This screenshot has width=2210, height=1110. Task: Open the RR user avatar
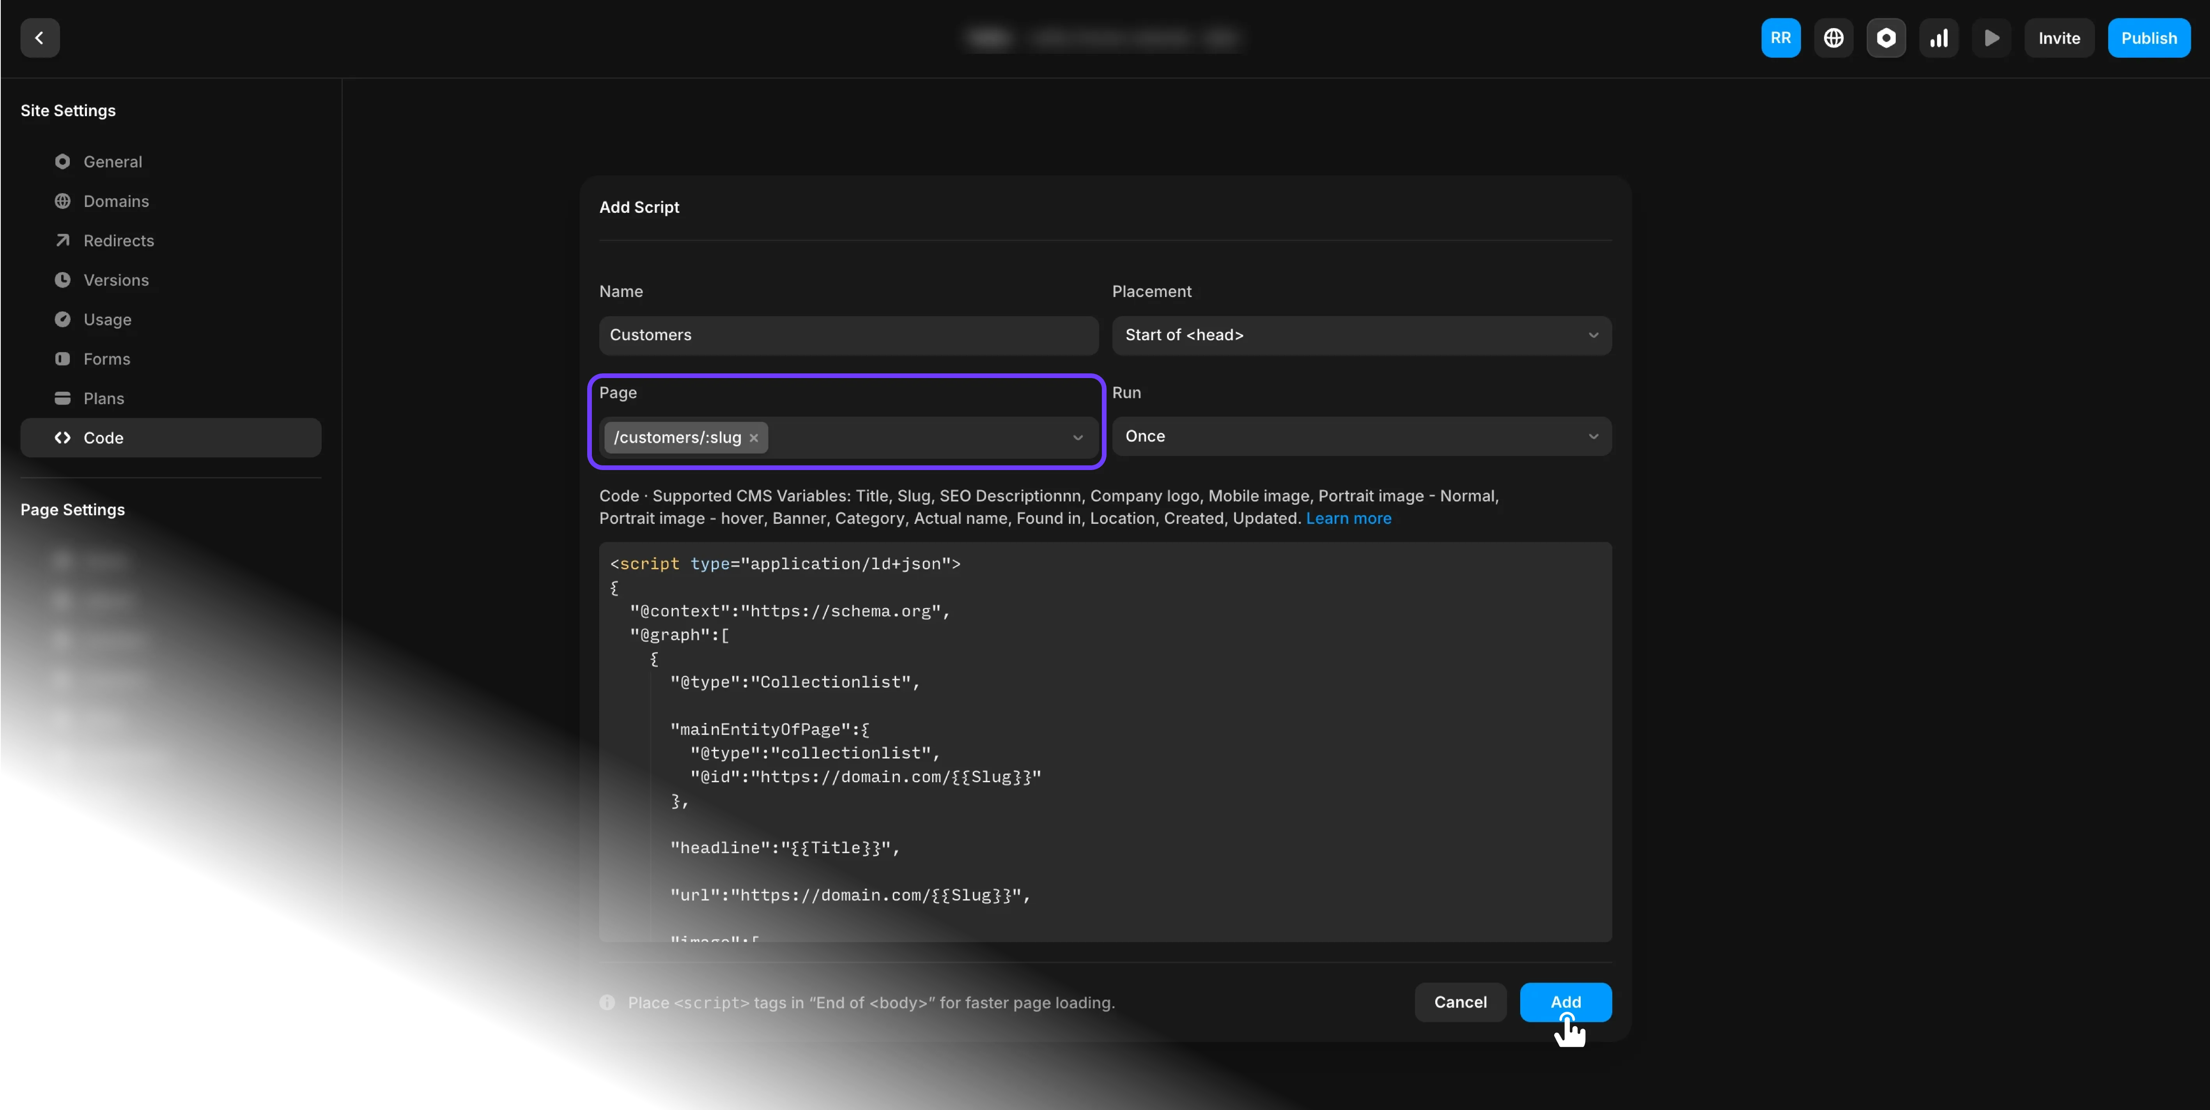click(x=1780, y=38)
